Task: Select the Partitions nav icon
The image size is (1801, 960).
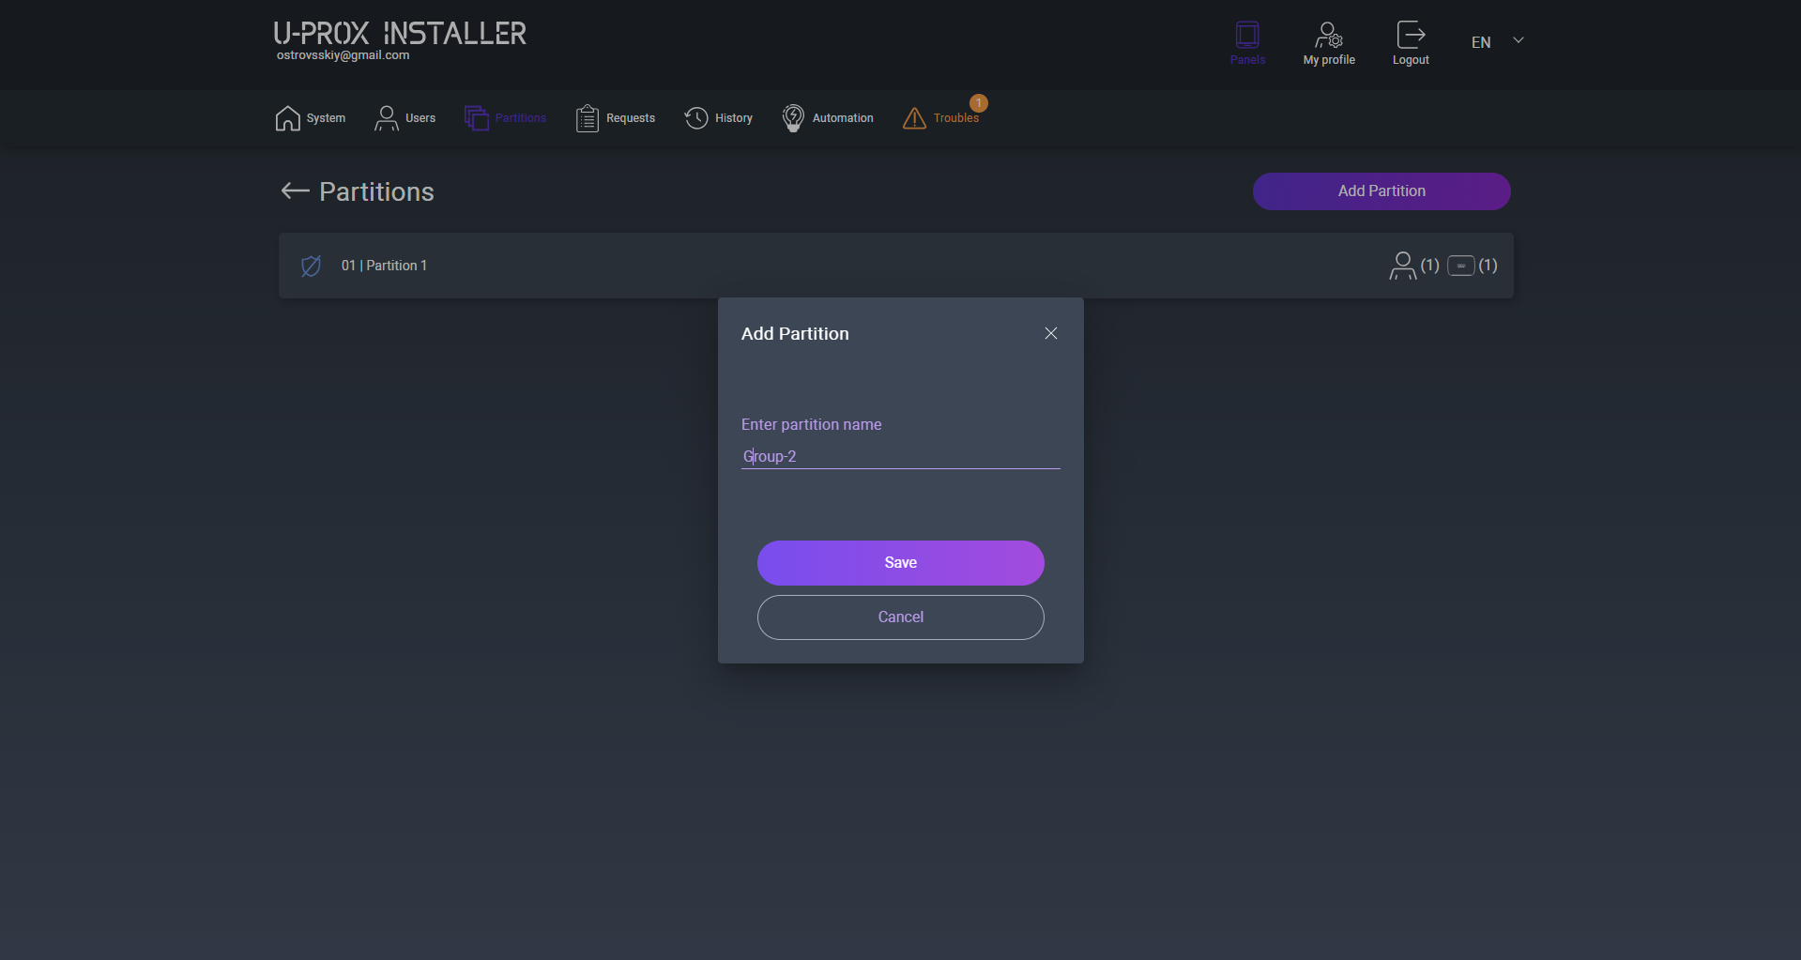Action: coord(477,118)
